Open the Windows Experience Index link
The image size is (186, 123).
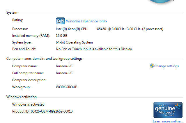pos(86,21)
